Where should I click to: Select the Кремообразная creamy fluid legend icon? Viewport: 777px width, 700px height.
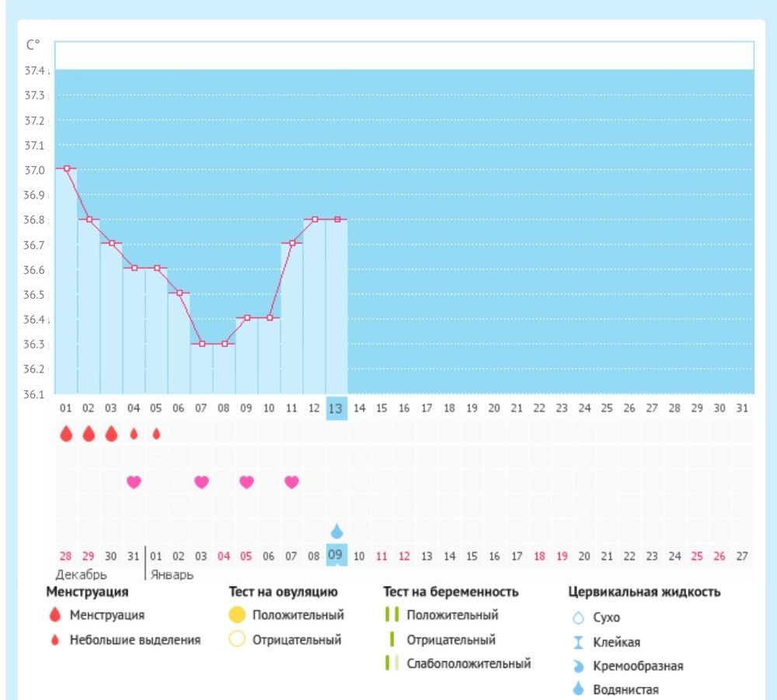pos(577,667)
